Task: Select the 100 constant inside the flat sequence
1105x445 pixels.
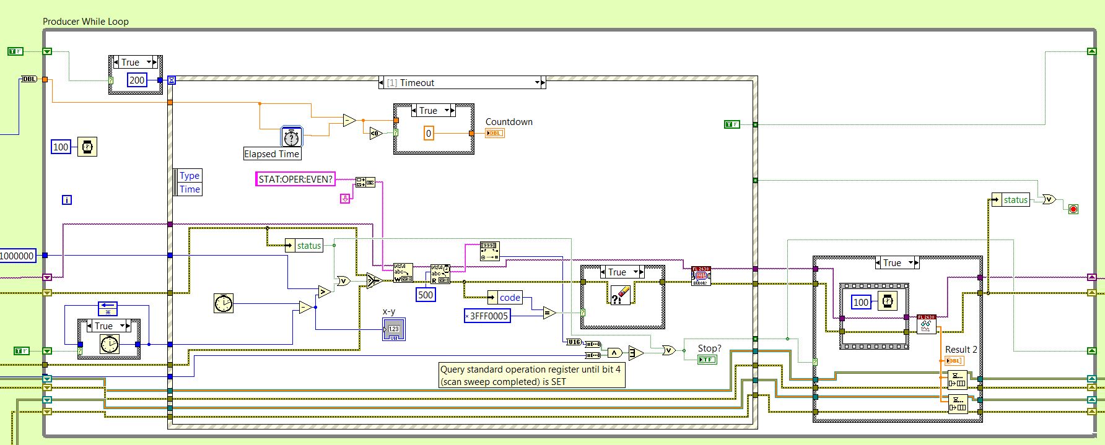Action: point(861,302)
